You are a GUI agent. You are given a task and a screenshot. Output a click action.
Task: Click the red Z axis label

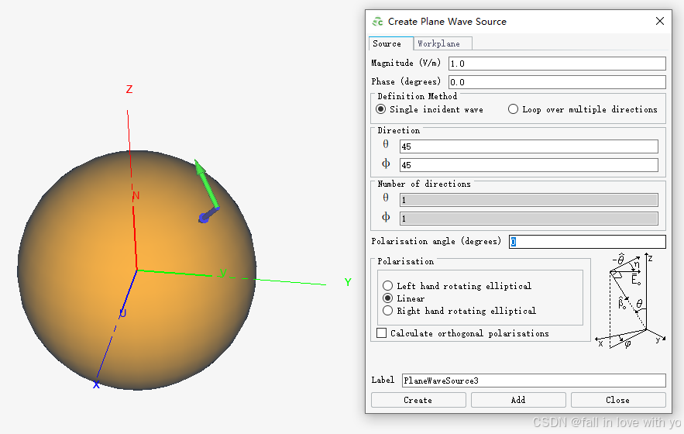(129, 89)
